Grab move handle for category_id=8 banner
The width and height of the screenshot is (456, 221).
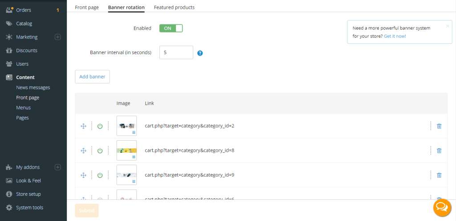[83, 150]
